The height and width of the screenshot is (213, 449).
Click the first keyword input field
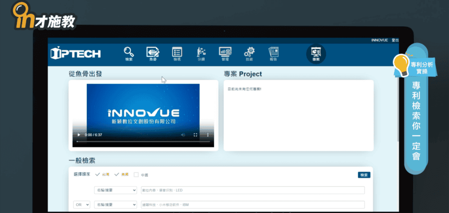(252, 190)
